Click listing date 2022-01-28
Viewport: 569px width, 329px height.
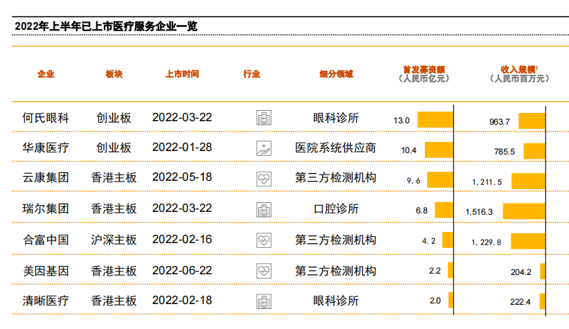pyautogui.click(x=182, y=147)
